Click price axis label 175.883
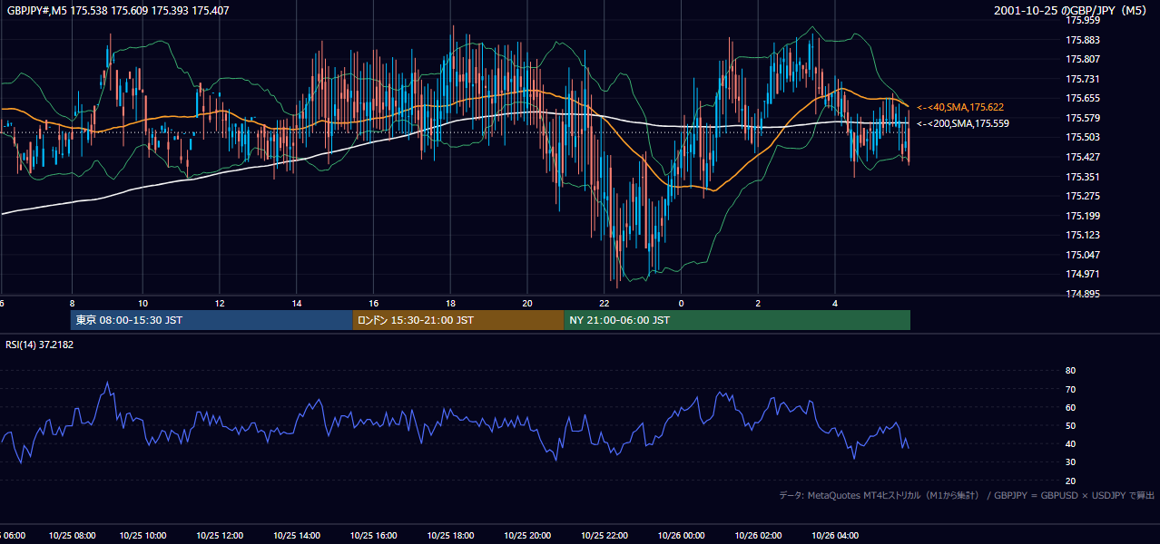Viewport: 1160px width, 544px height. [x=1083, y=40]
